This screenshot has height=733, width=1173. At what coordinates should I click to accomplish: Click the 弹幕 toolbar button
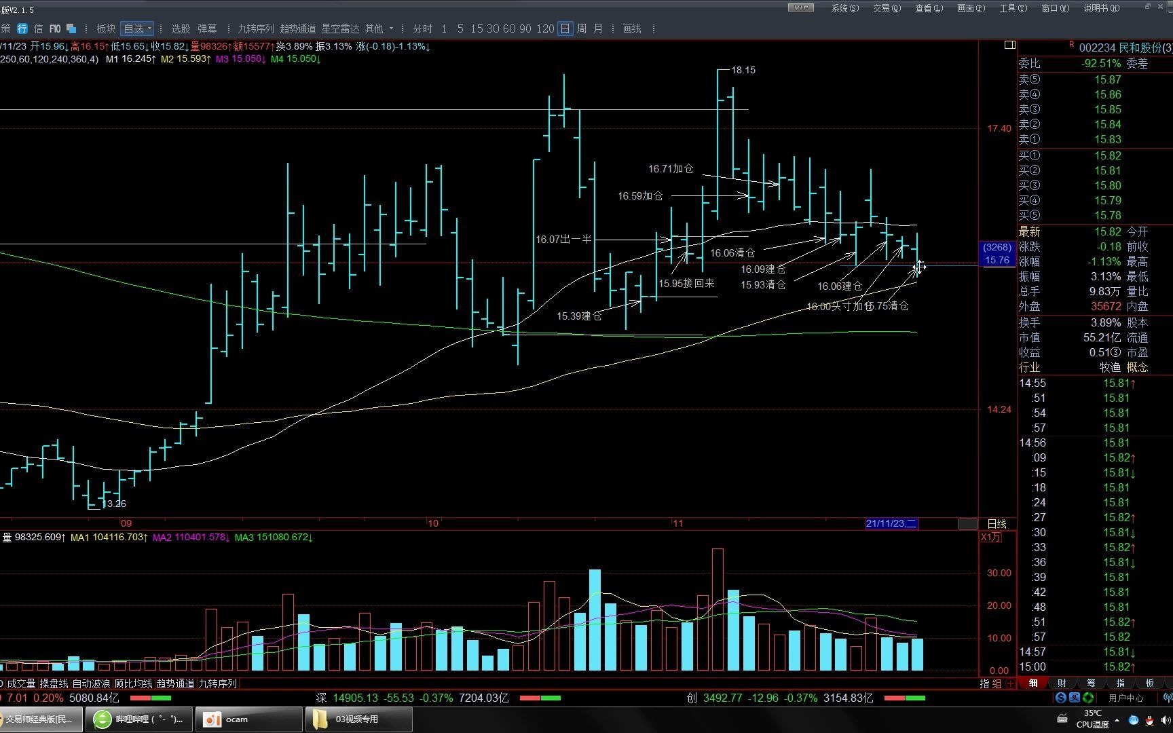[207, 29]
